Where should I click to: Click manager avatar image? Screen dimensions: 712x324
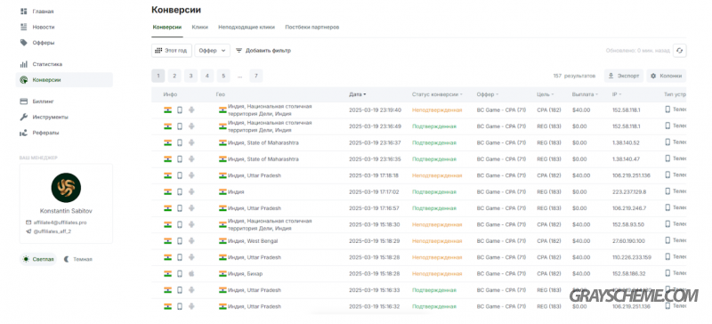pyautogui.click(x=66, y=187)
